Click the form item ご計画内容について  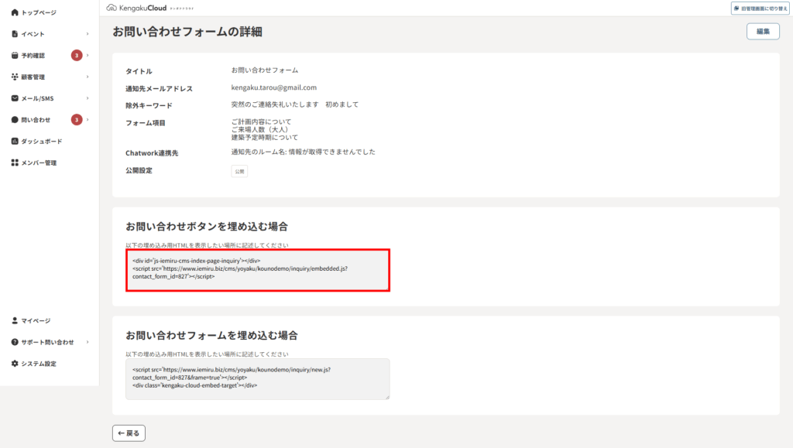[x=262, y=121]
